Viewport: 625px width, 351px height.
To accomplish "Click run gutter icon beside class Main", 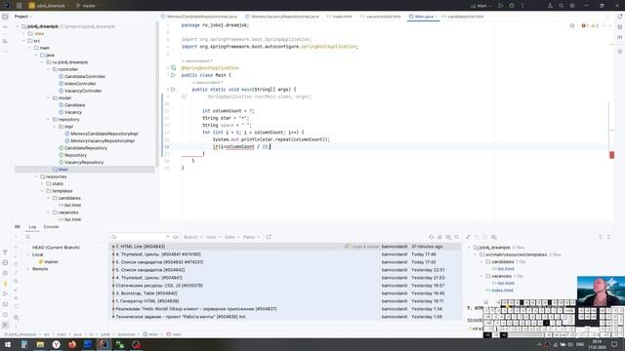I will pos(174,75).
